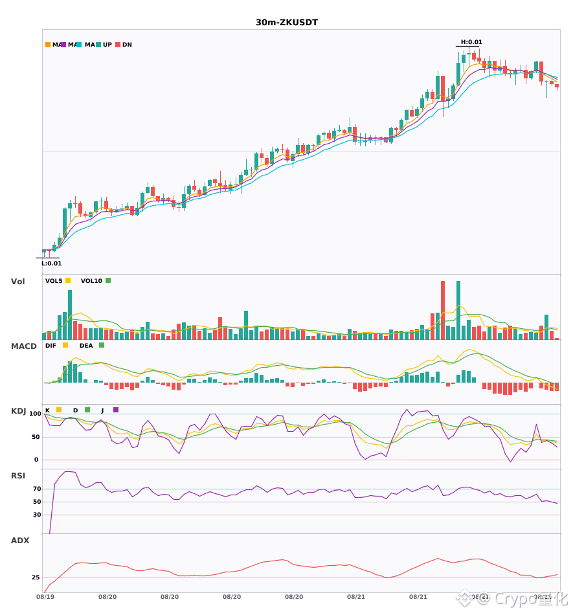The image size is (573, 615).
Task: Click the L:0.01 low price label
Action: coord(51,263)
